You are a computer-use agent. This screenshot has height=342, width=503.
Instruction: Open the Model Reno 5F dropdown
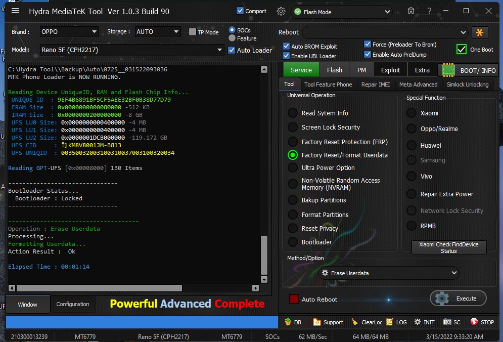131,50
